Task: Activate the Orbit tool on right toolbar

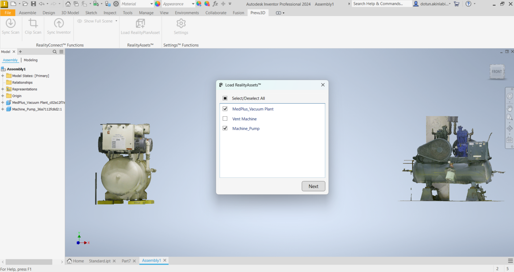Action: coord(510,127)
